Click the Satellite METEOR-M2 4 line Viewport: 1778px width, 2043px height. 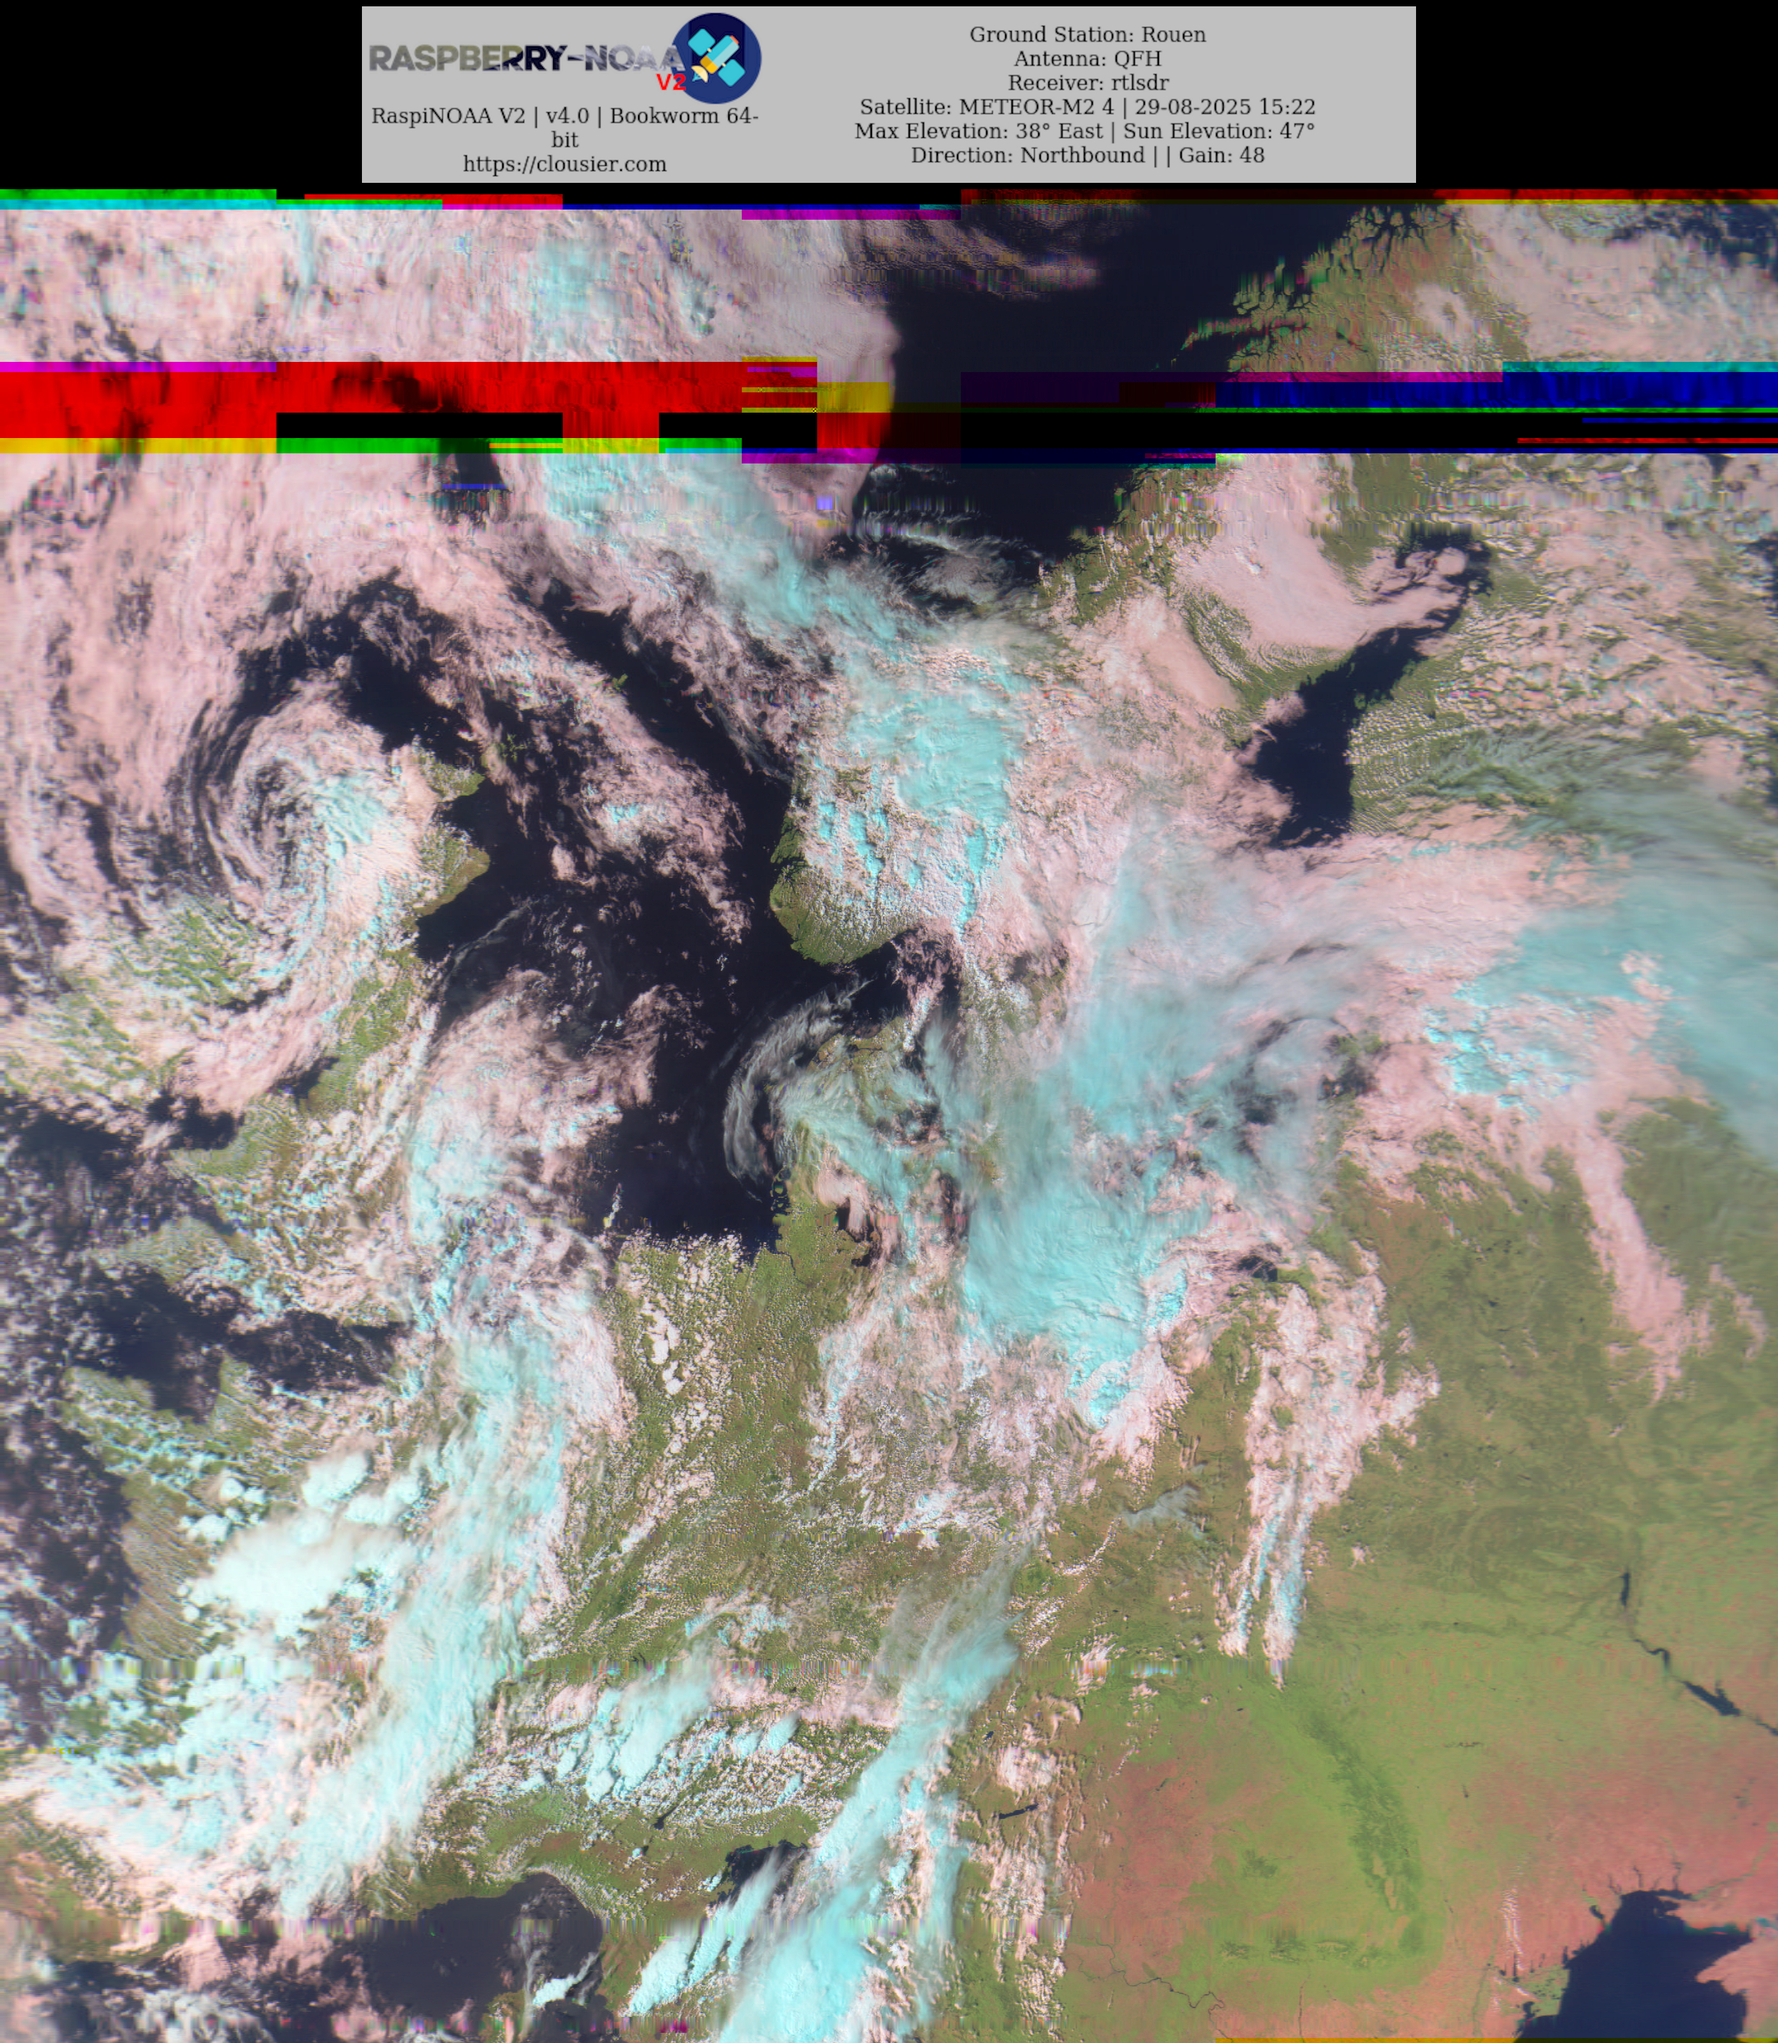click(x=1087, y=107)
